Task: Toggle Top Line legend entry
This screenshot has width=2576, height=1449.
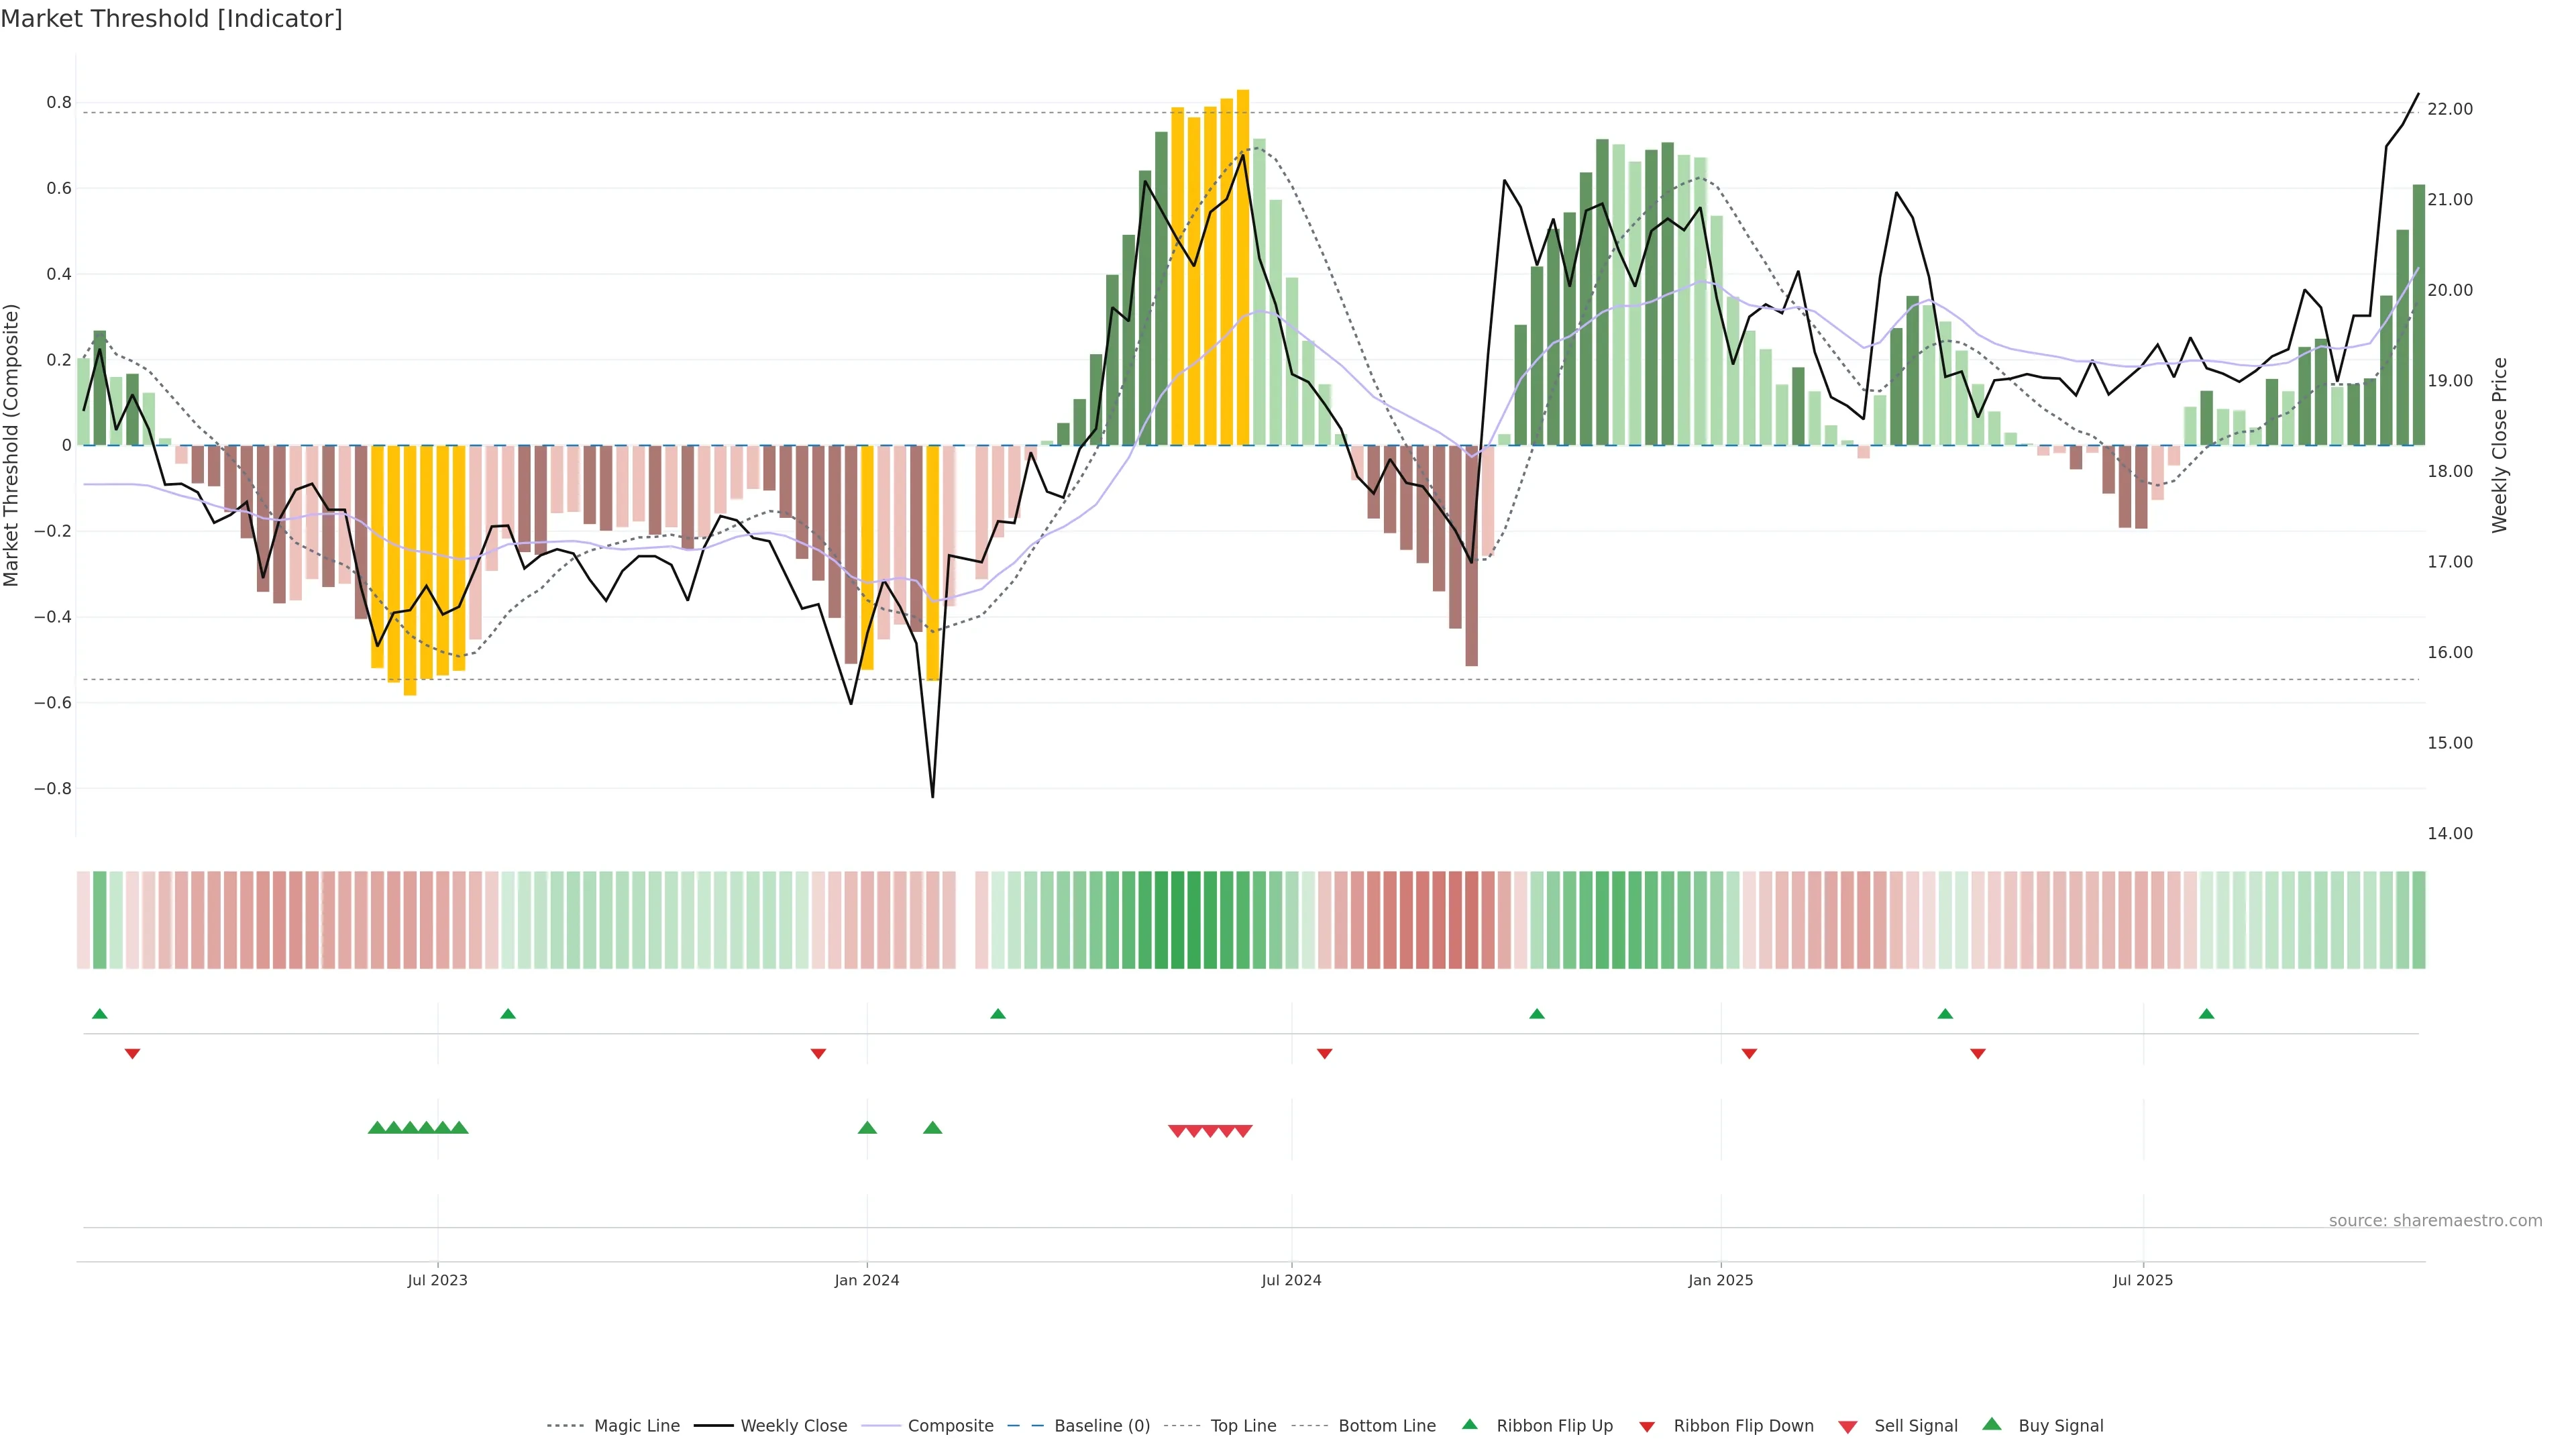Action: tap(1243, 1426)
